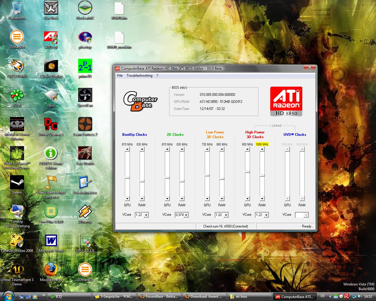Select the EVEREST Home Edition icon
This screenshot has height=301, width=376.
[51, 158]
